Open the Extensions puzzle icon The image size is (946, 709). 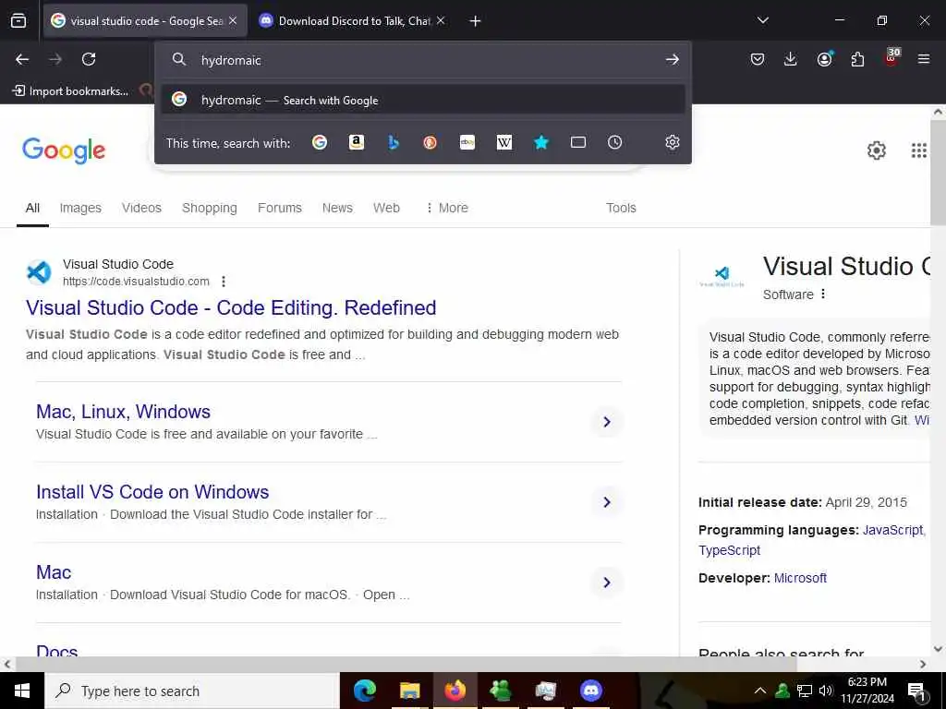pyautogui.click(x=857, y=59)
